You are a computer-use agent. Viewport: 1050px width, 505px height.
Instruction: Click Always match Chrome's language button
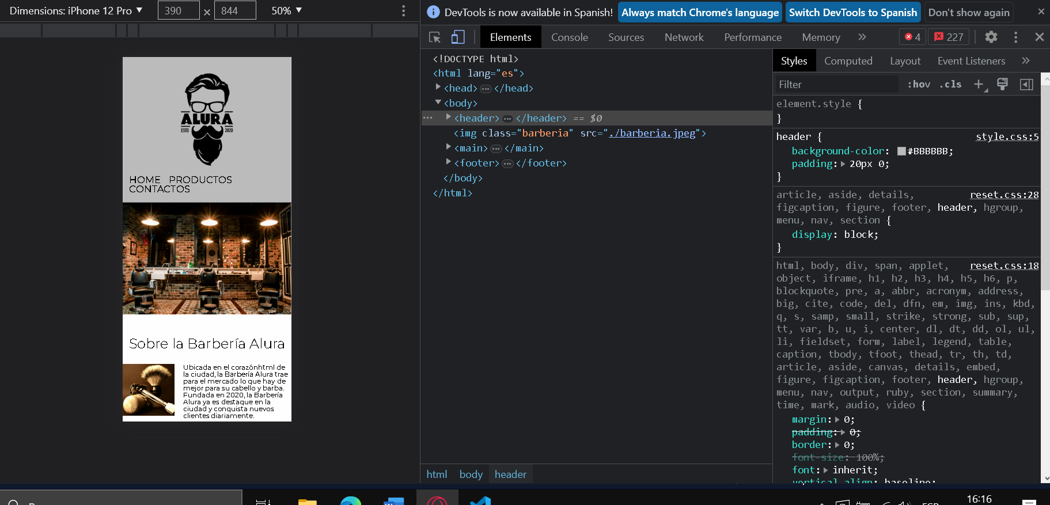pos(700,12)
